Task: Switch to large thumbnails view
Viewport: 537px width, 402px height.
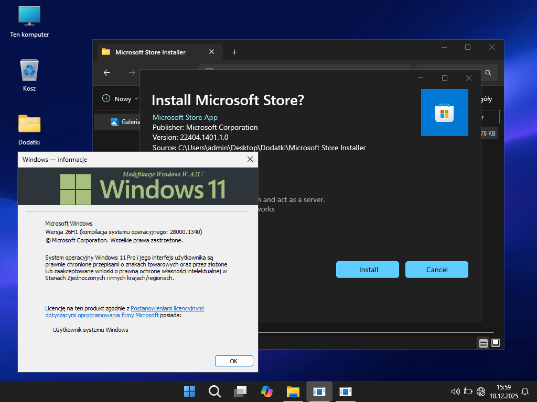Action: (496, 343)
